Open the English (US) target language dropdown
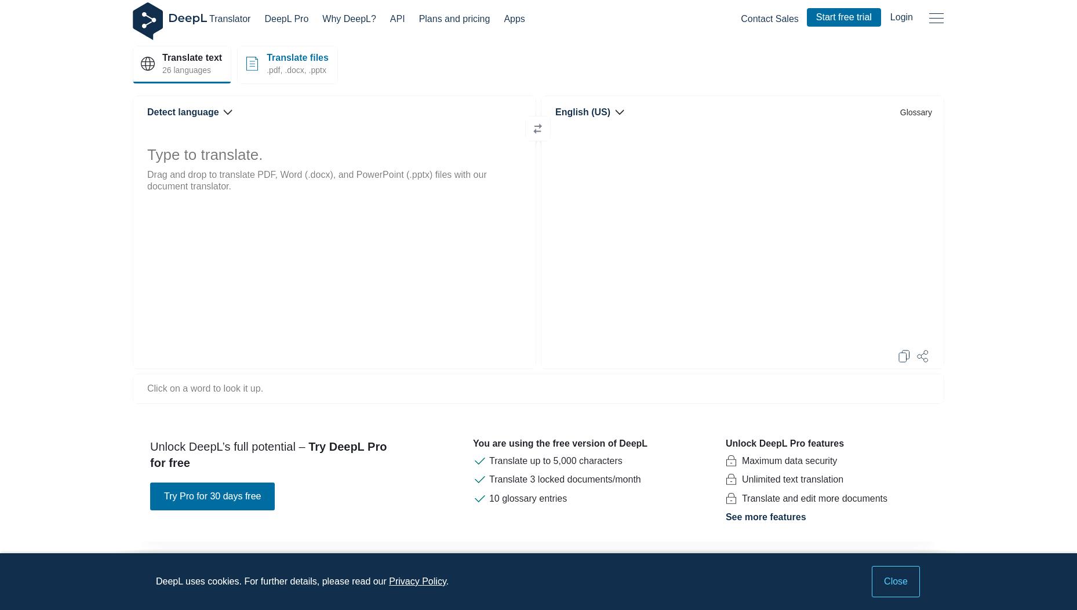 [x=590, y=112]
